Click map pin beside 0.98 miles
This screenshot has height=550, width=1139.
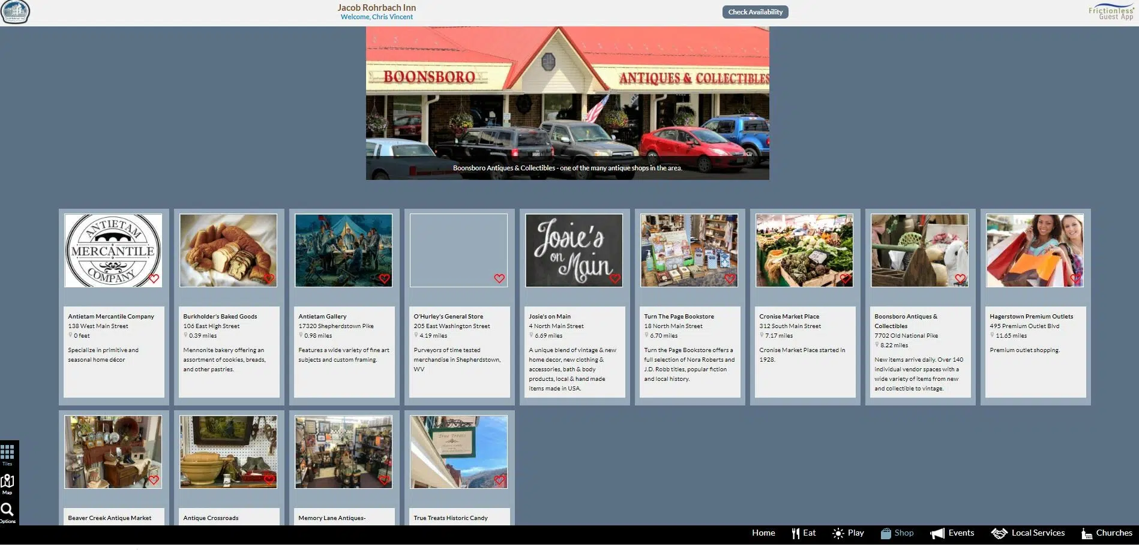(x=301, y=335)
